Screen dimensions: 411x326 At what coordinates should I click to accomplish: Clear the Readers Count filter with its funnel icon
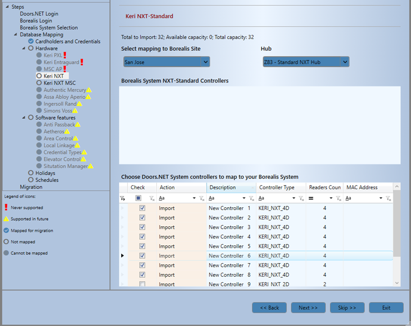339,198
